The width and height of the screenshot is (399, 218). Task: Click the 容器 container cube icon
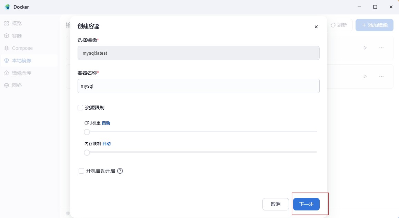tap(7, 36)
